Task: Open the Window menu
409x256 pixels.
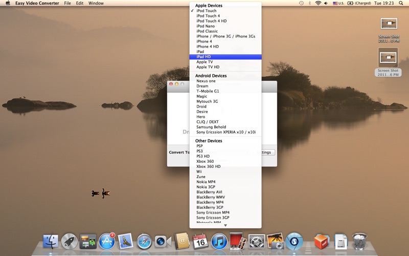Action: [96, 3]
